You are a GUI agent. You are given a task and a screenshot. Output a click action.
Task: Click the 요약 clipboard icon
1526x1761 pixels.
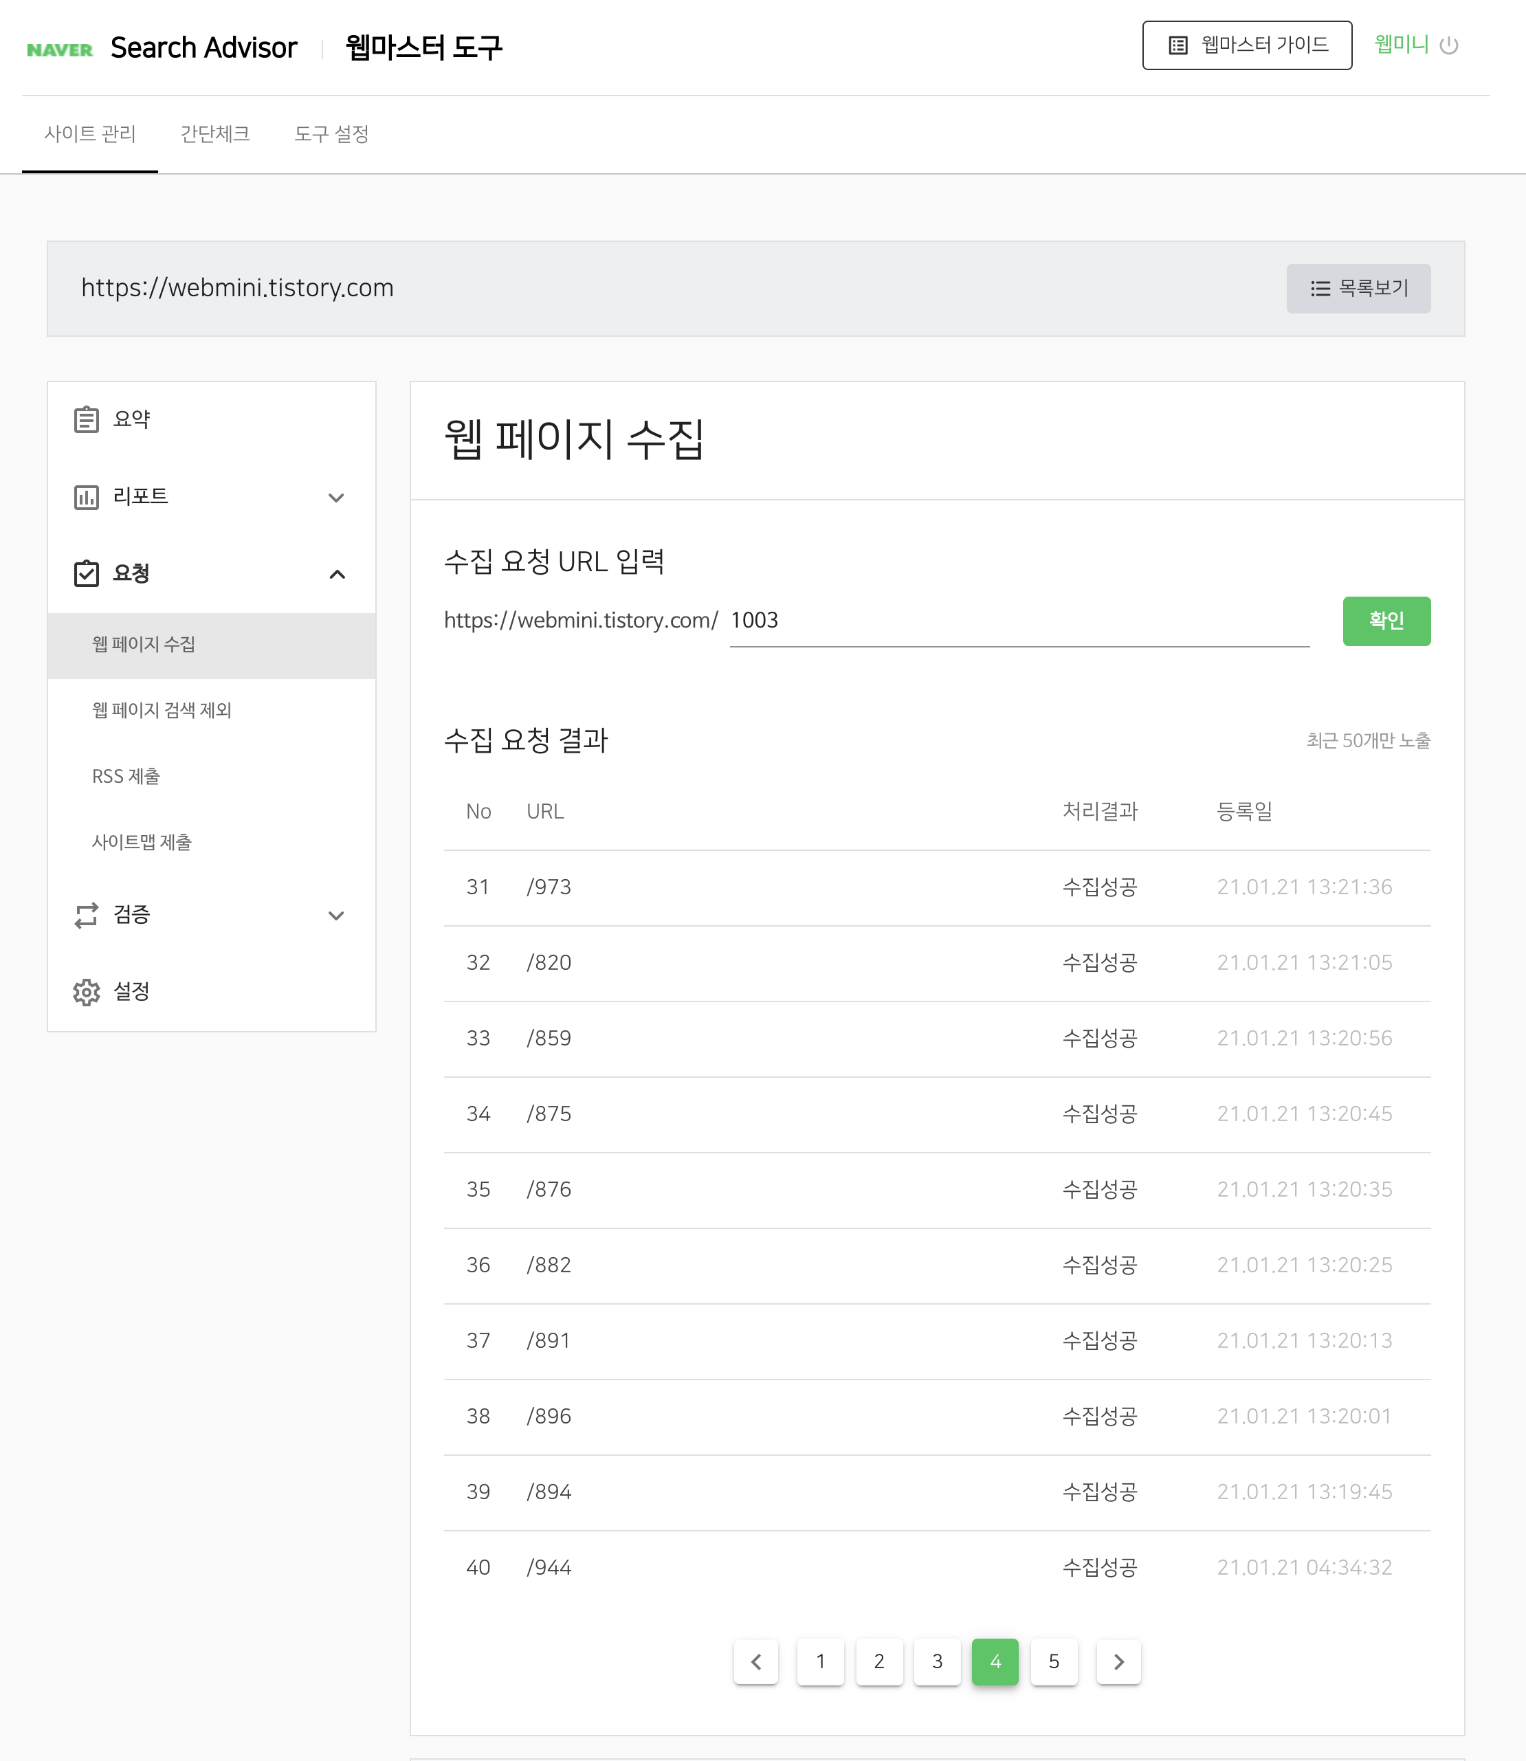point(86,420)
